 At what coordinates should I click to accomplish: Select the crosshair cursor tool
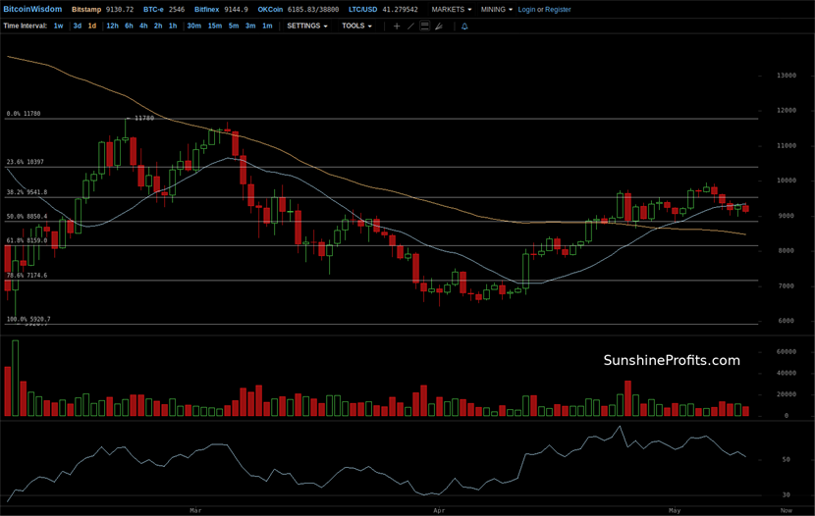(x=397, y=26)
